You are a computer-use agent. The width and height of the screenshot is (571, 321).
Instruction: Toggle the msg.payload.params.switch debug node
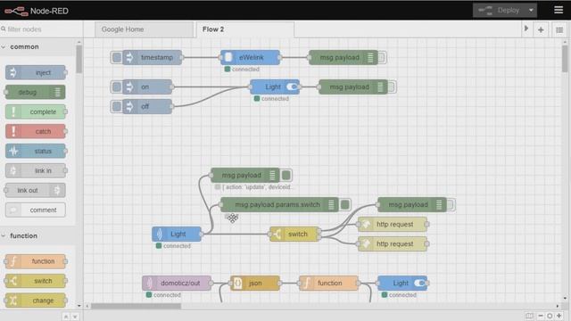point(345,204)
